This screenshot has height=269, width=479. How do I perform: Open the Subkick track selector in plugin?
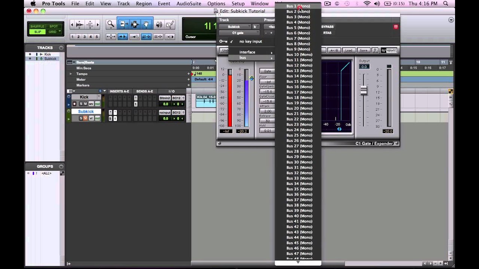pyautogui.click(x=235, y=27)
